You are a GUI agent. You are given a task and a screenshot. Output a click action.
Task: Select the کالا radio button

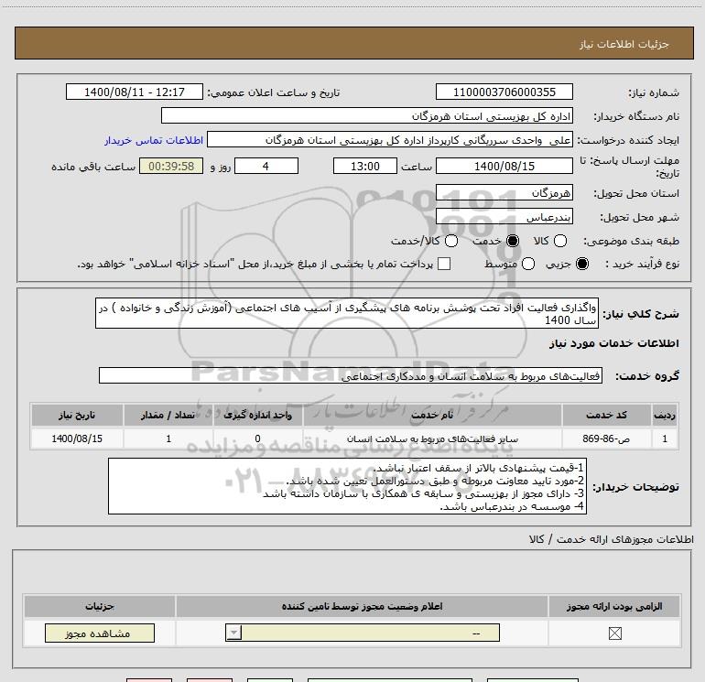pyautogui.click(x=559, y=241)
